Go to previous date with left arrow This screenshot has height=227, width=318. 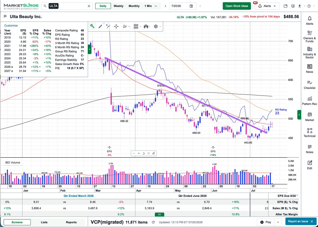[x=166, y=6]
